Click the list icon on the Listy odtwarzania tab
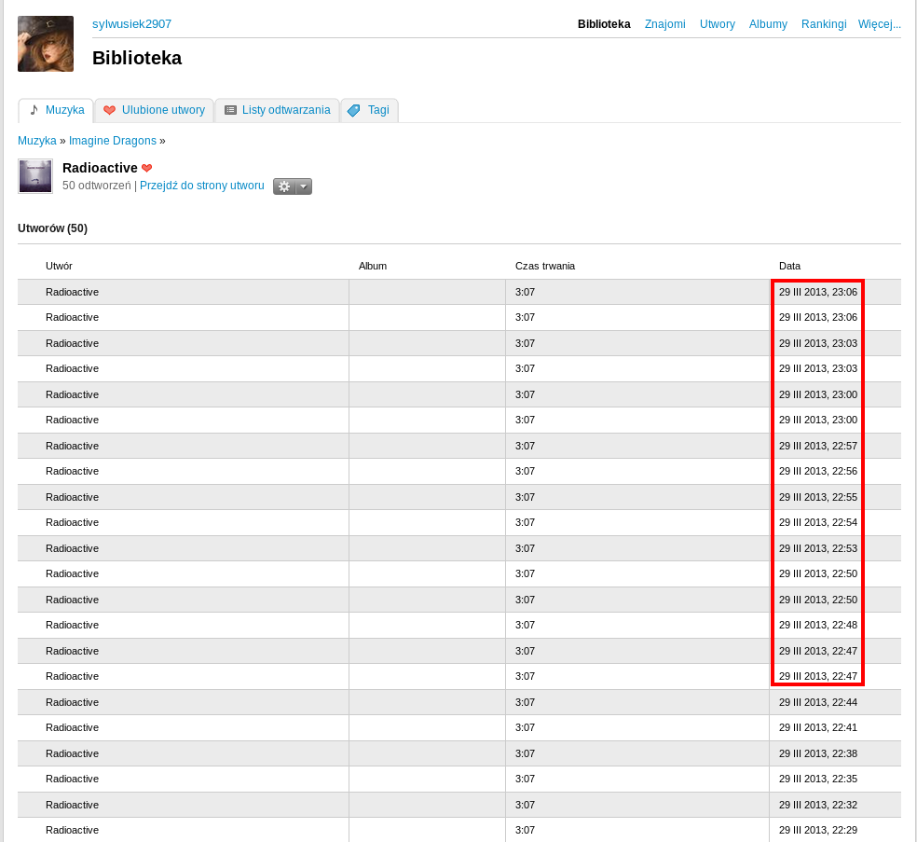The image size is (917, 842). pyautogui.click(x=230, y=110)
